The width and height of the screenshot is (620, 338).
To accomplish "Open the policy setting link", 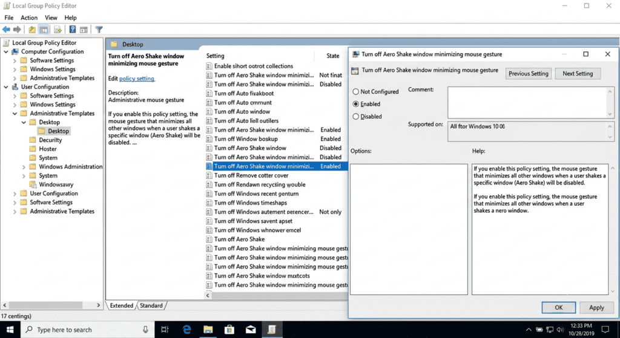I will coord(137,79).
